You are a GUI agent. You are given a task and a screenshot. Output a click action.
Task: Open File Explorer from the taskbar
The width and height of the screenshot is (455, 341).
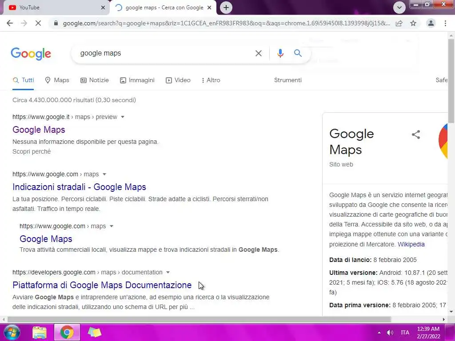tap(40, 332)
